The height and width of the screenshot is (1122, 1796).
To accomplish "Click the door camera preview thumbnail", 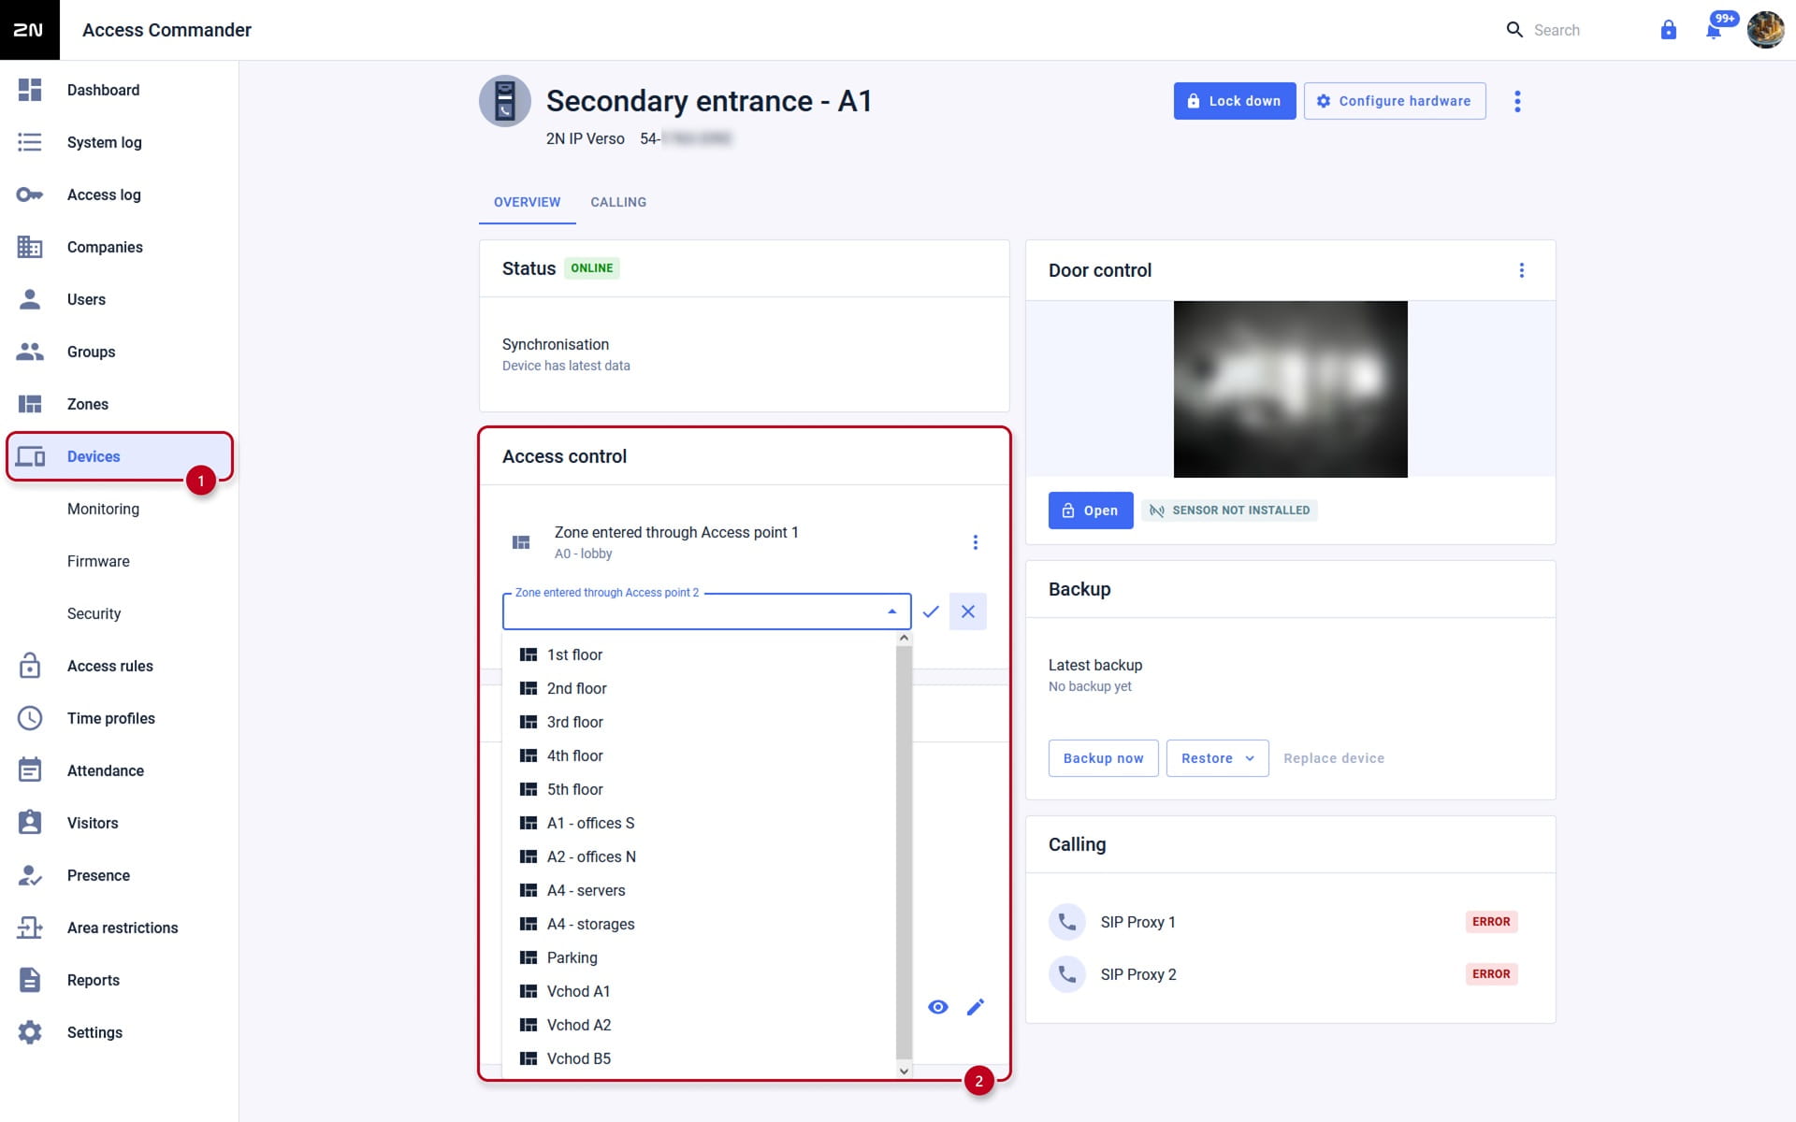I will click(x=1291, y=389).
